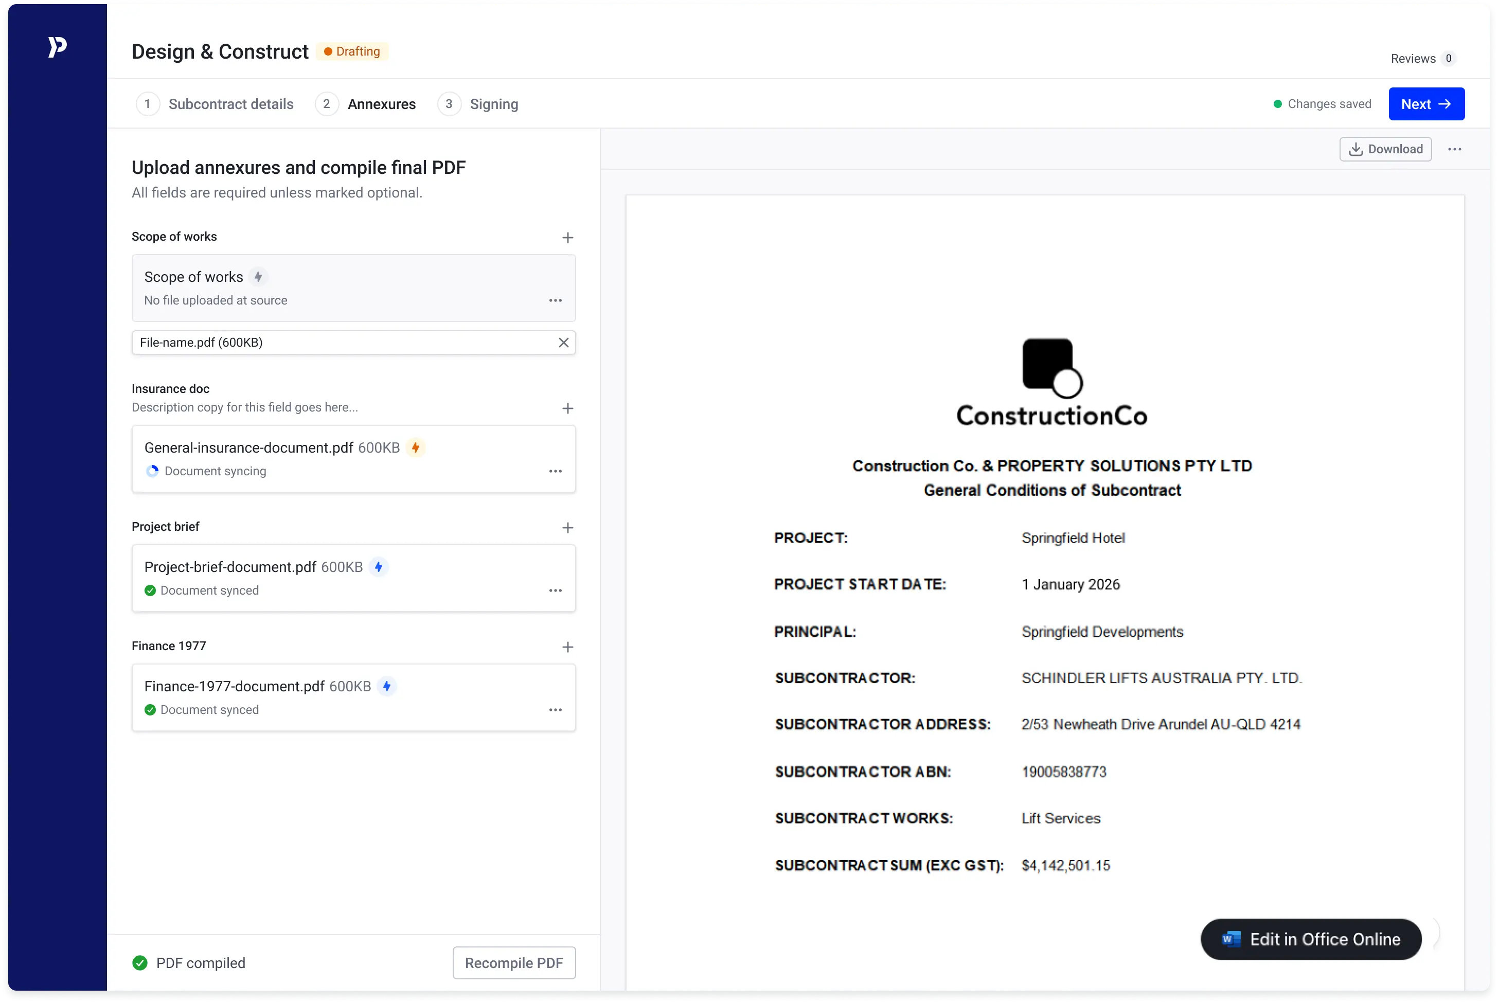Click the Next button
Viewport: 1498px width, 1003px height.
1425,104
